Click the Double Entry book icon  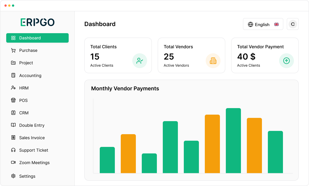tap(13, 125)
